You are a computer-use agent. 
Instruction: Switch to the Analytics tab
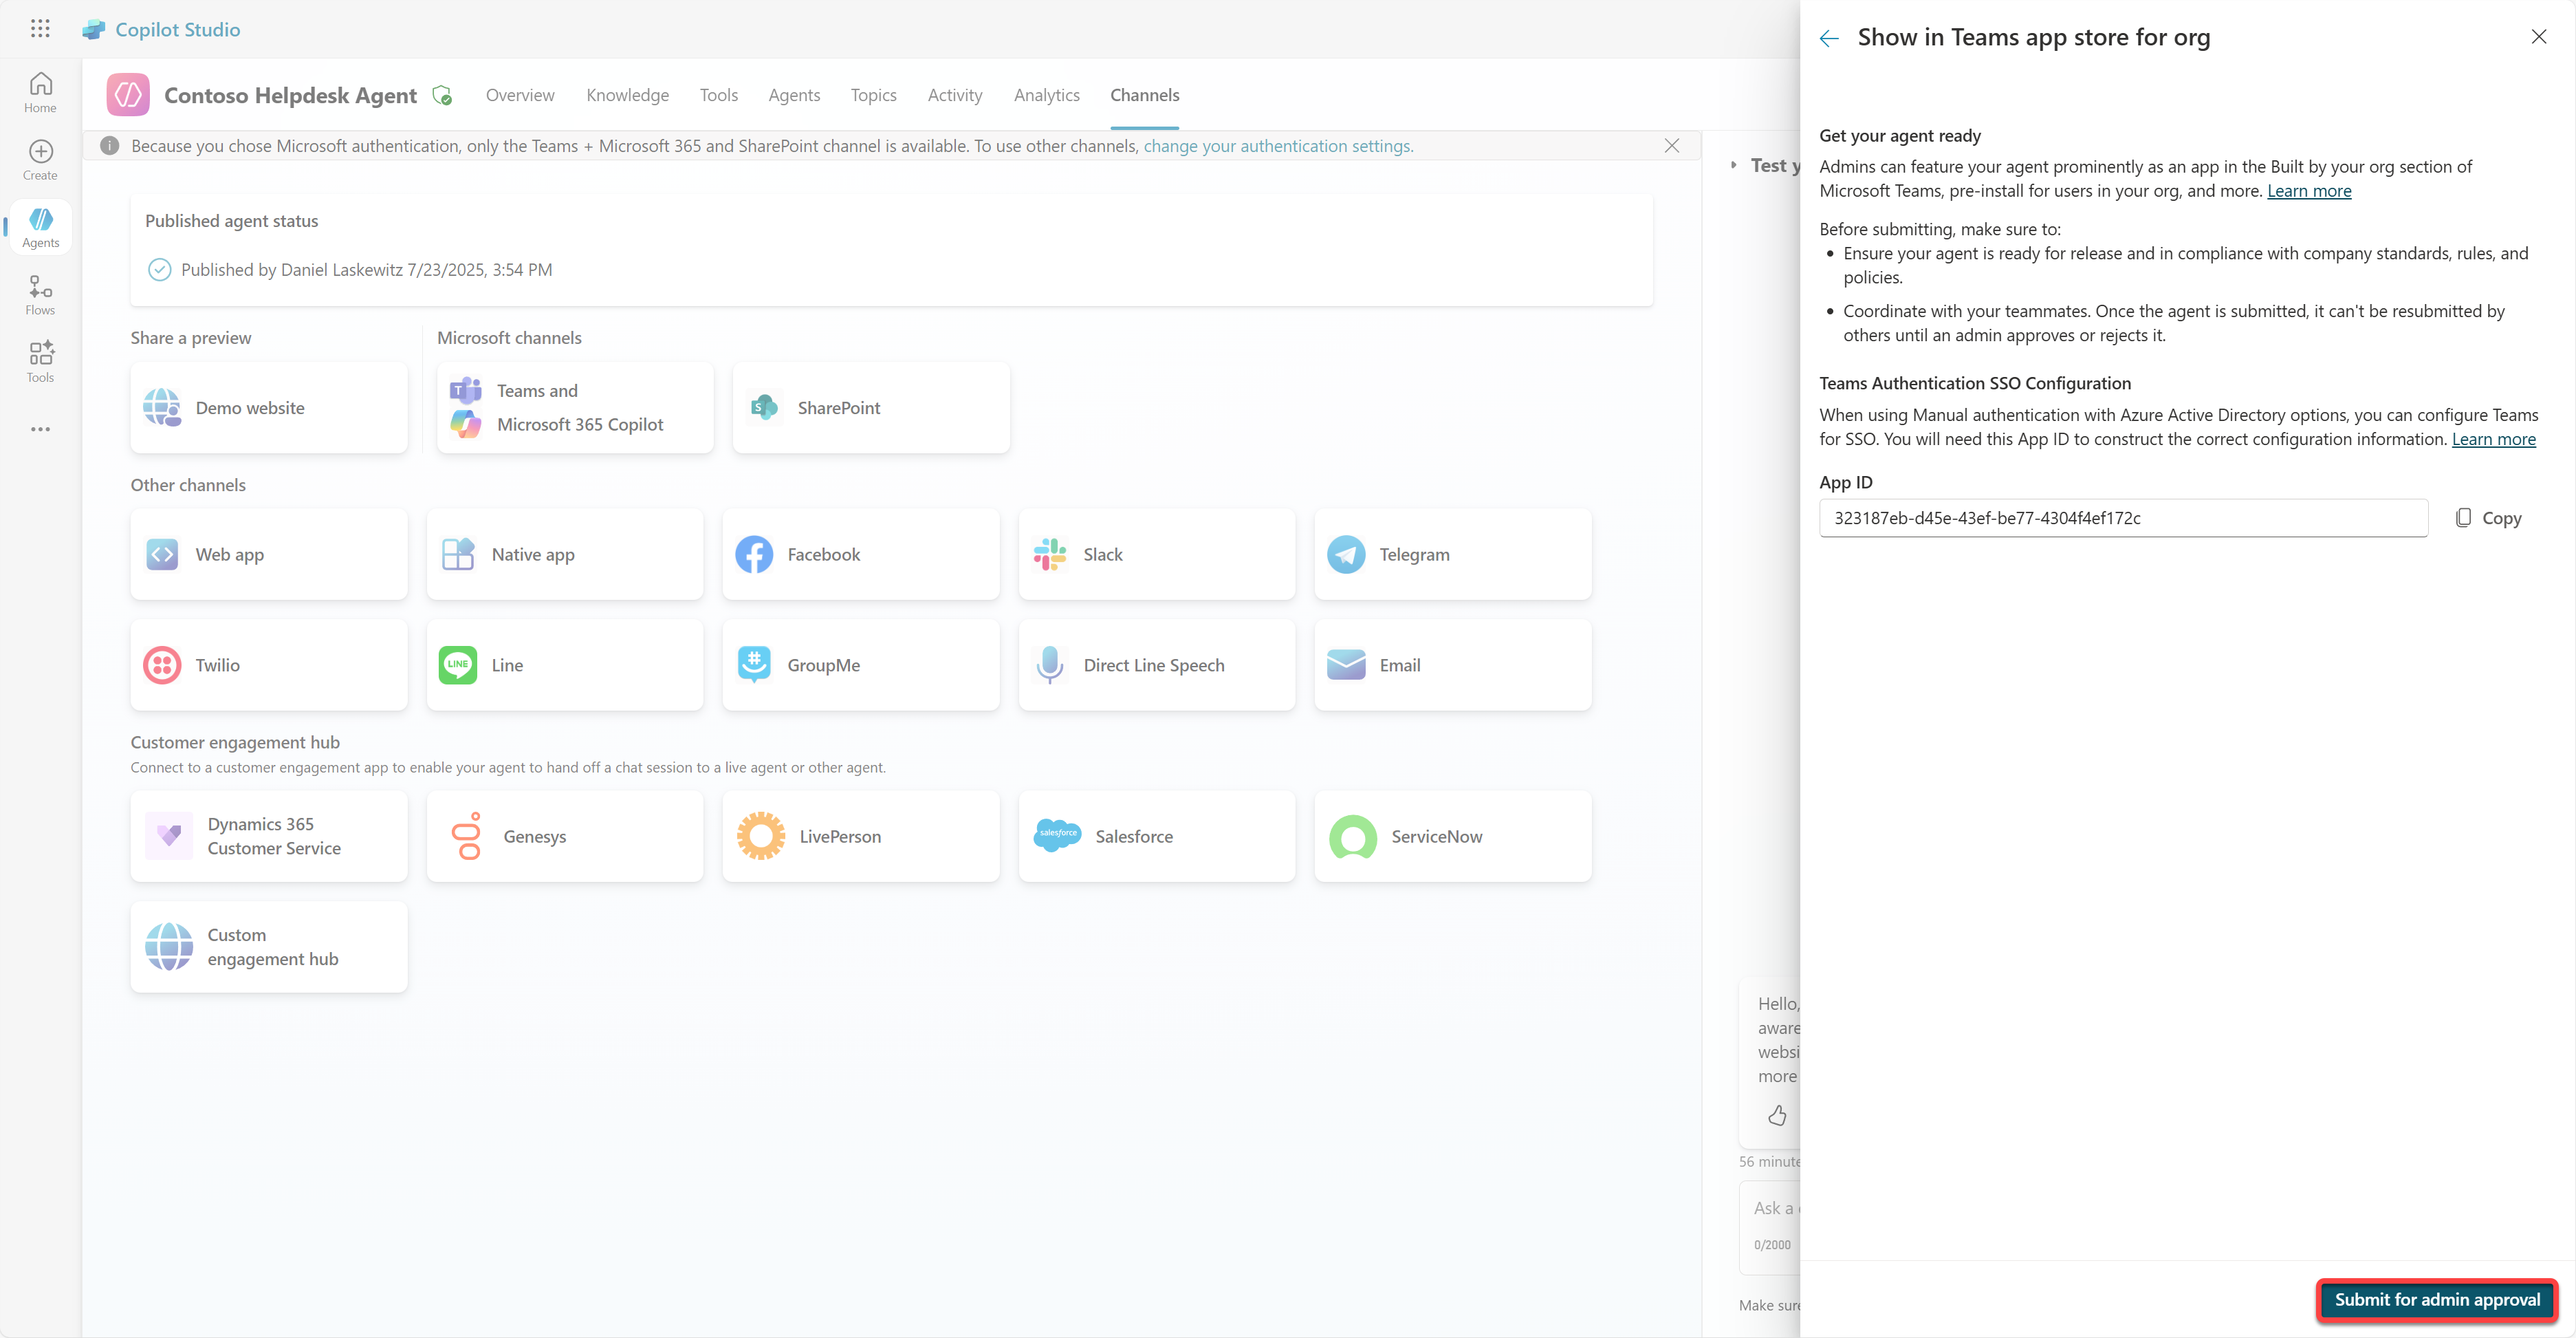(1046, 95)
